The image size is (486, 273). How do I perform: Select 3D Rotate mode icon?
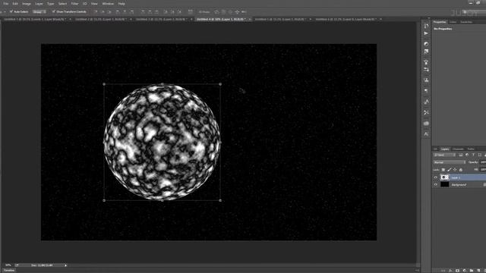coord(216,12)
